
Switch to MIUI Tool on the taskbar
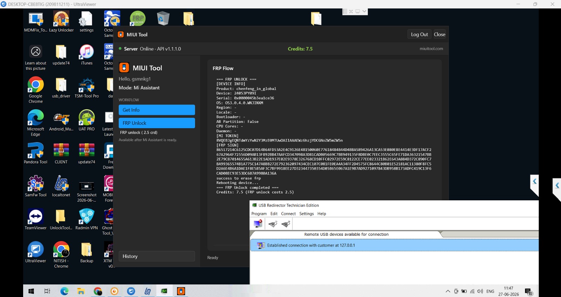point(181,291)
